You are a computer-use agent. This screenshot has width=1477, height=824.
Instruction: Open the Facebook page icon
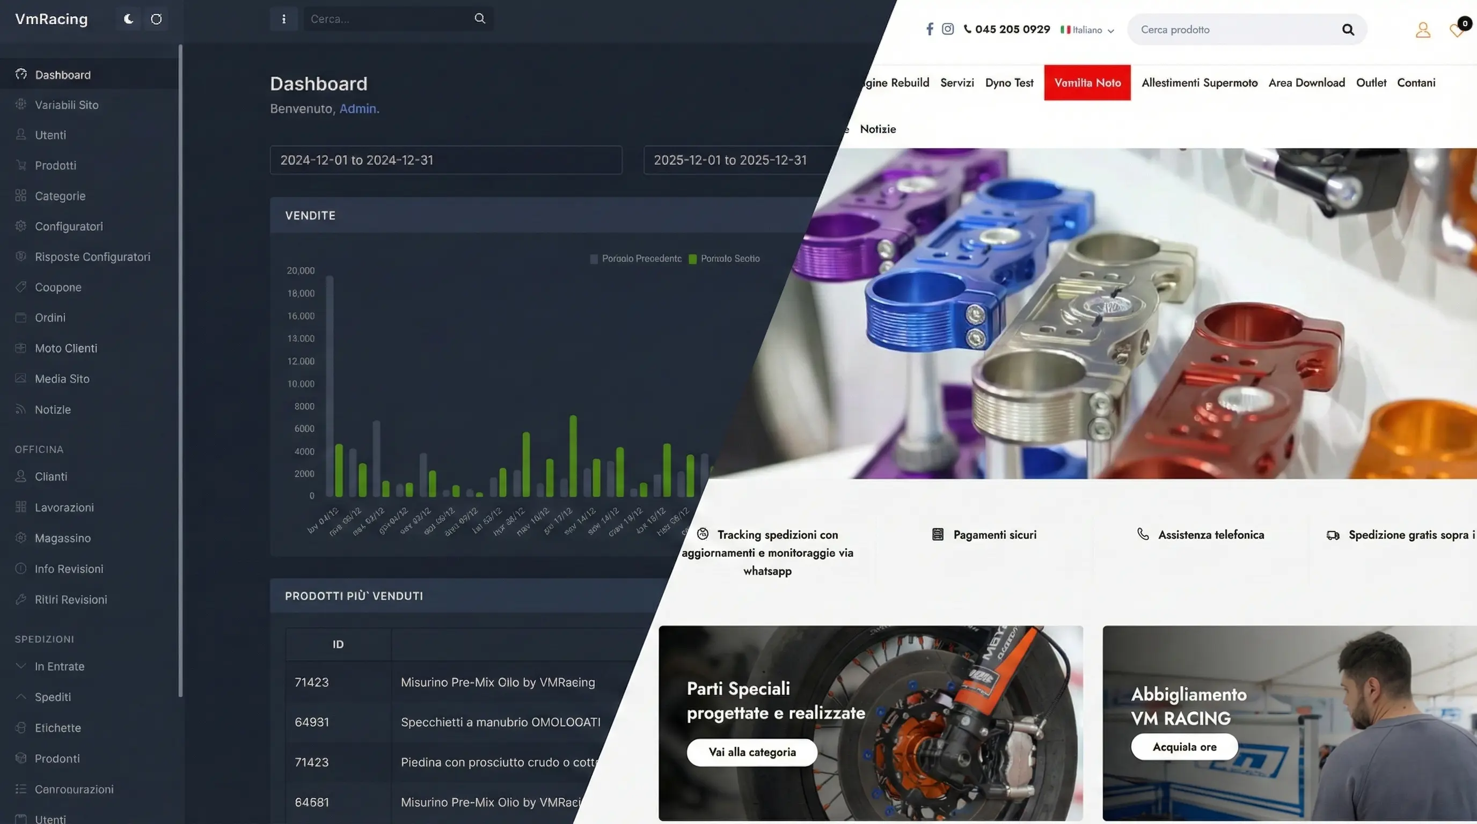[930, 28]
